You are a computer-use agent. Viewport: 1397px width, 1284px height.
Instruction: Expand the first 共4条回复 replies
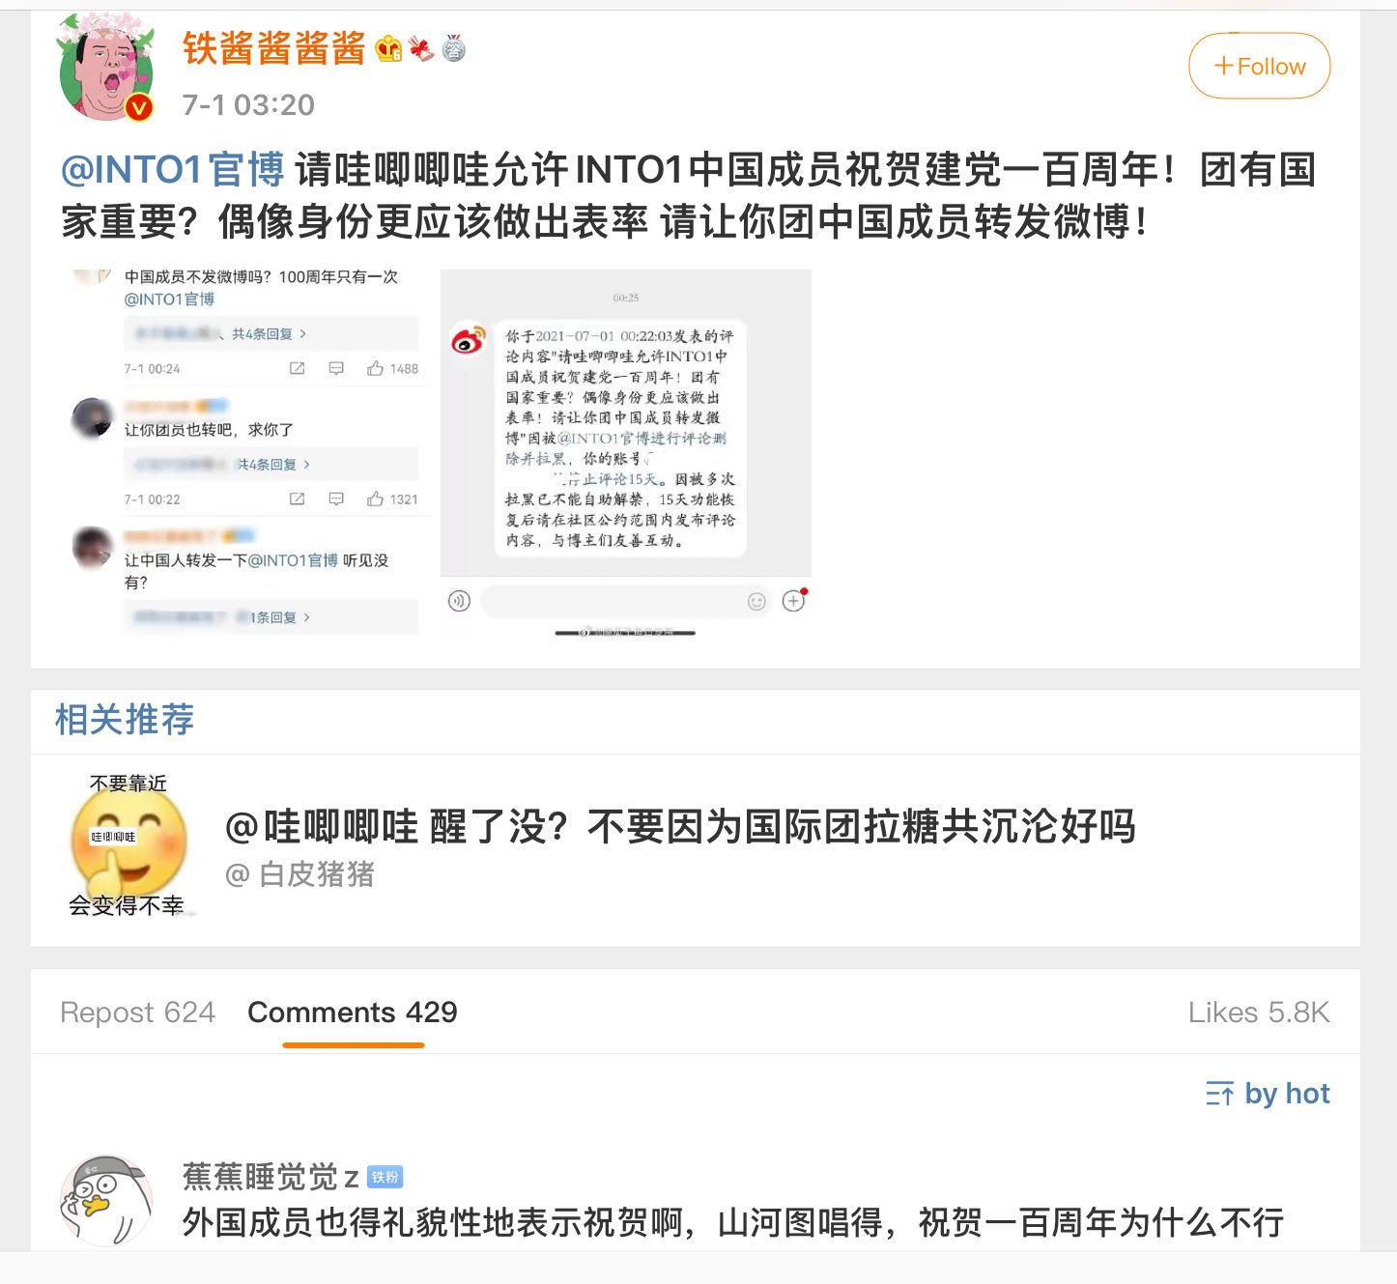[x=270, y=334]
